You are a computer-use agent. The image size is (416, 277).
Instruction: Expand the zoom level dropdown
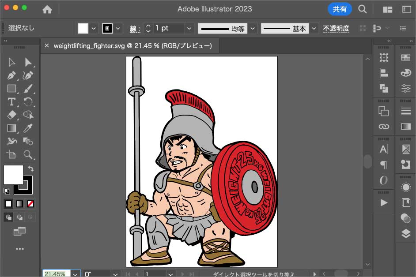(76, 274)
